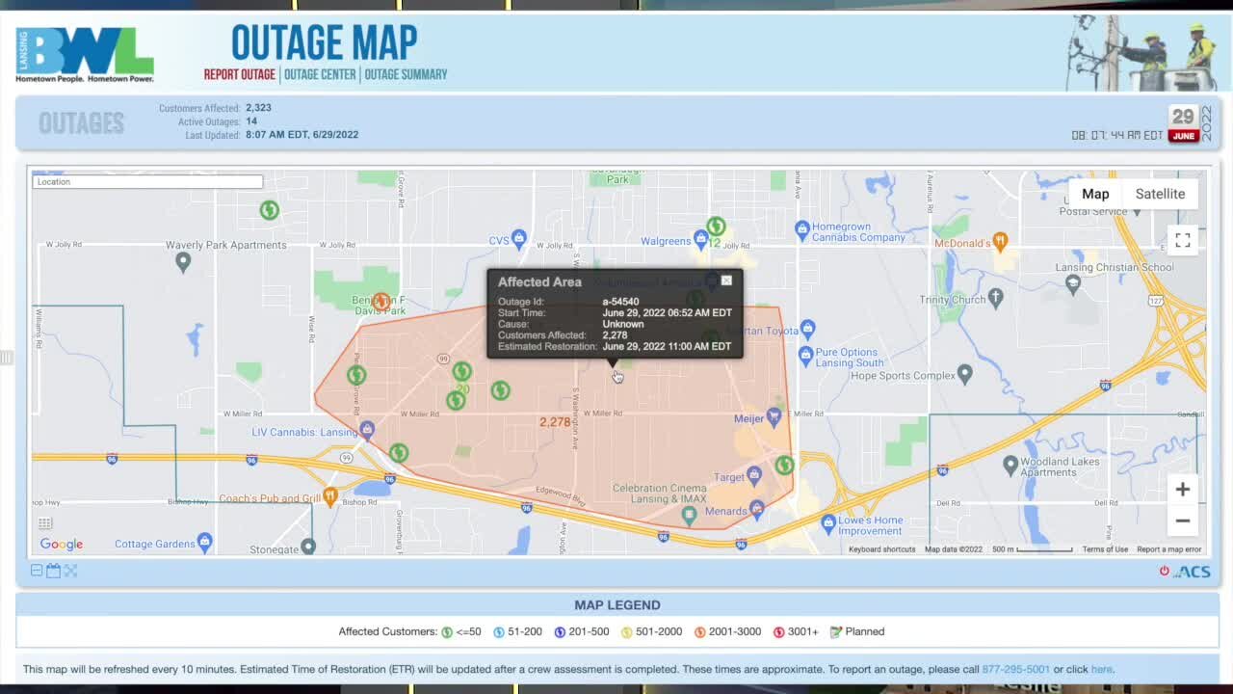Select Woodland Lakes Apartments pin
The image size is (1233, 694).
coord(1010,466)
